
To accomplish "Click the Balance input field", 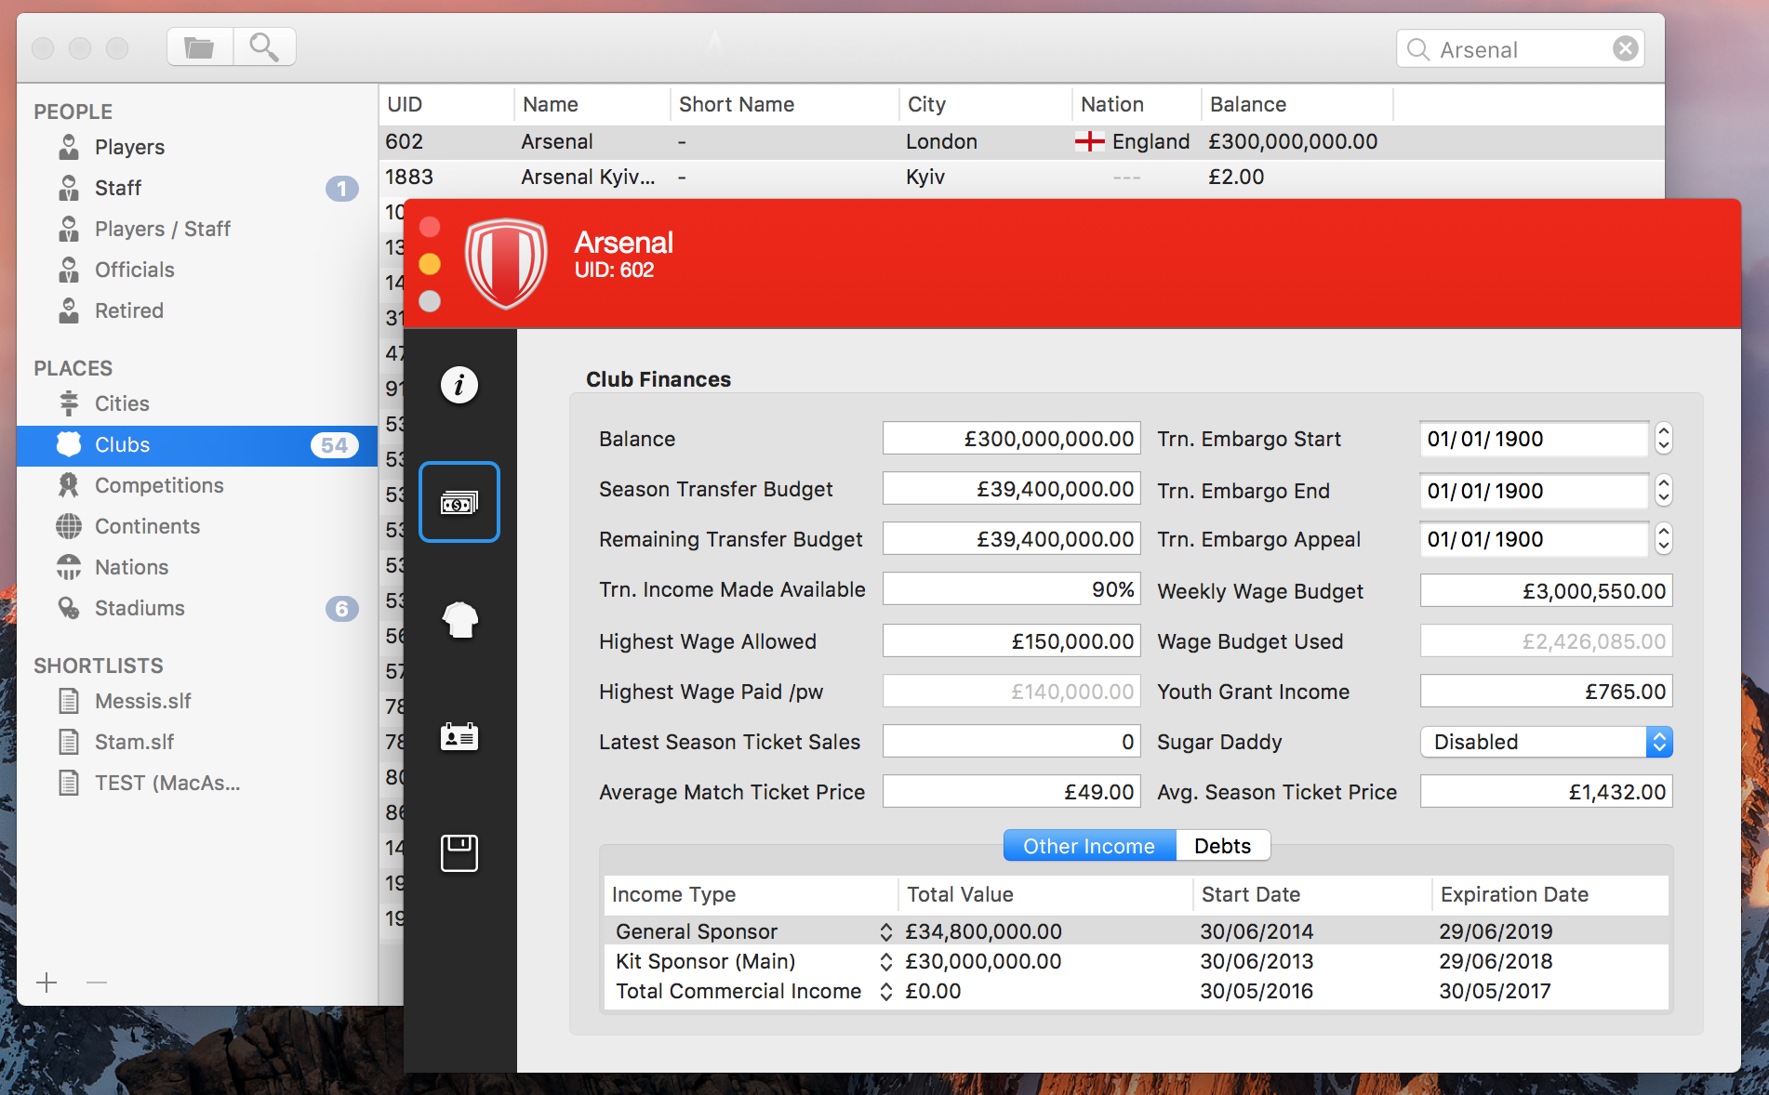I will coord(1011,439).
